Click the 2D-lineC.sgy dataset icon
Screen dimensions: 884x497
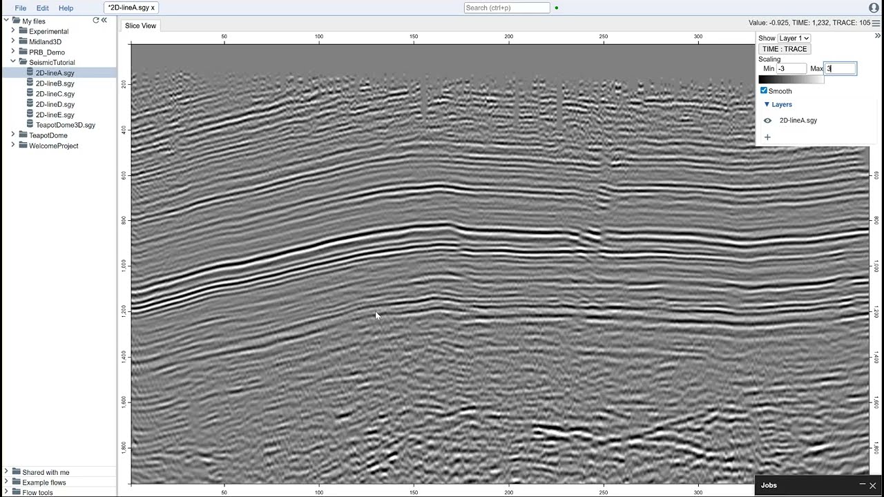coord(30,93)
